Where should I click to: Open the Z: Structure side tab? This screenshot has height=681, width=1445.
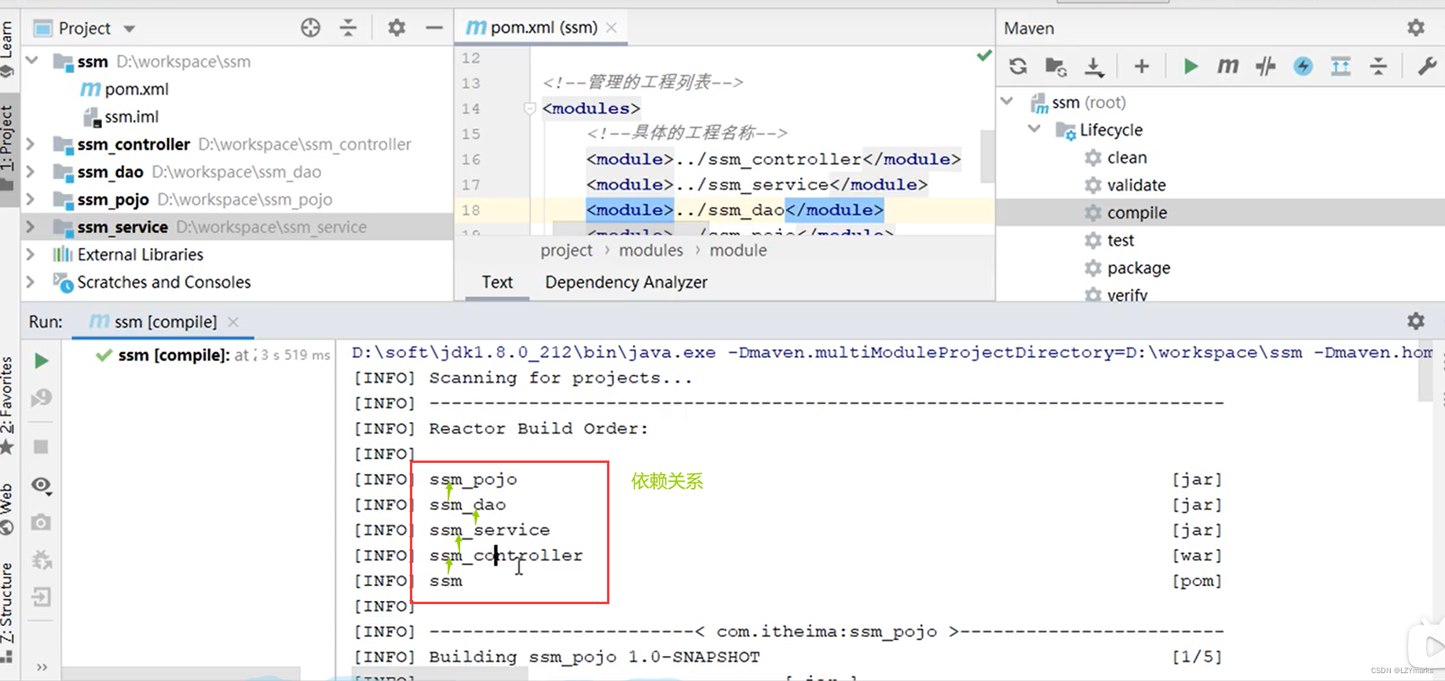click(x=8, y=612)
